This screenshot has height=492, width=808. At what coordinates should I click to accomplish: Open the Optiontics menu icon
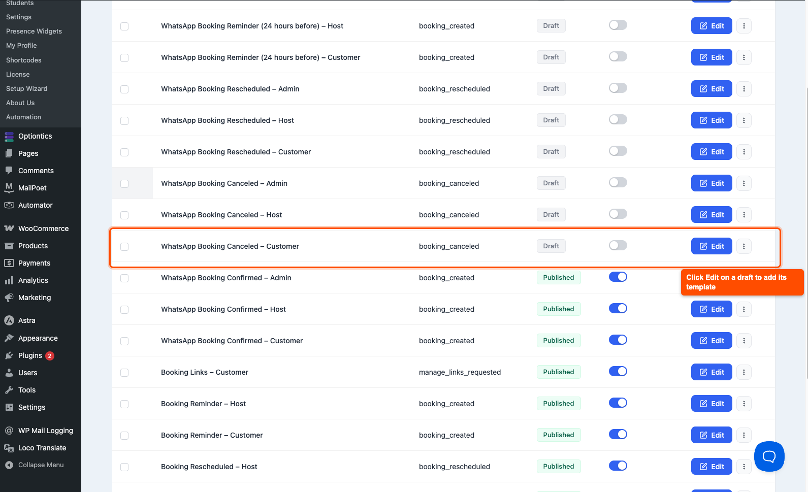[9, 136]
